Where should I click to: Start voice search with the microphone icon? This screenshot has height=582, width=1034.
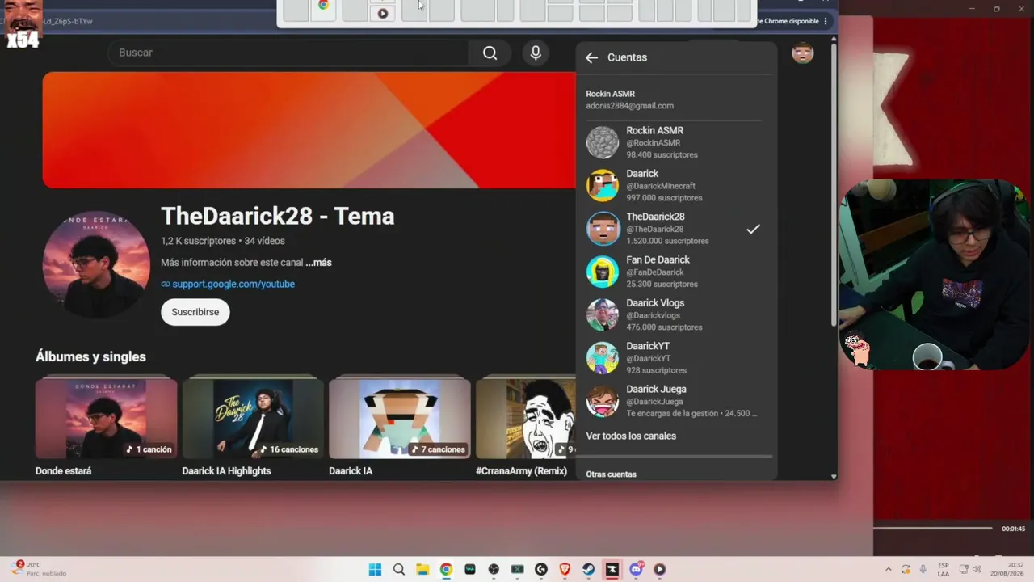pos(536,53)
